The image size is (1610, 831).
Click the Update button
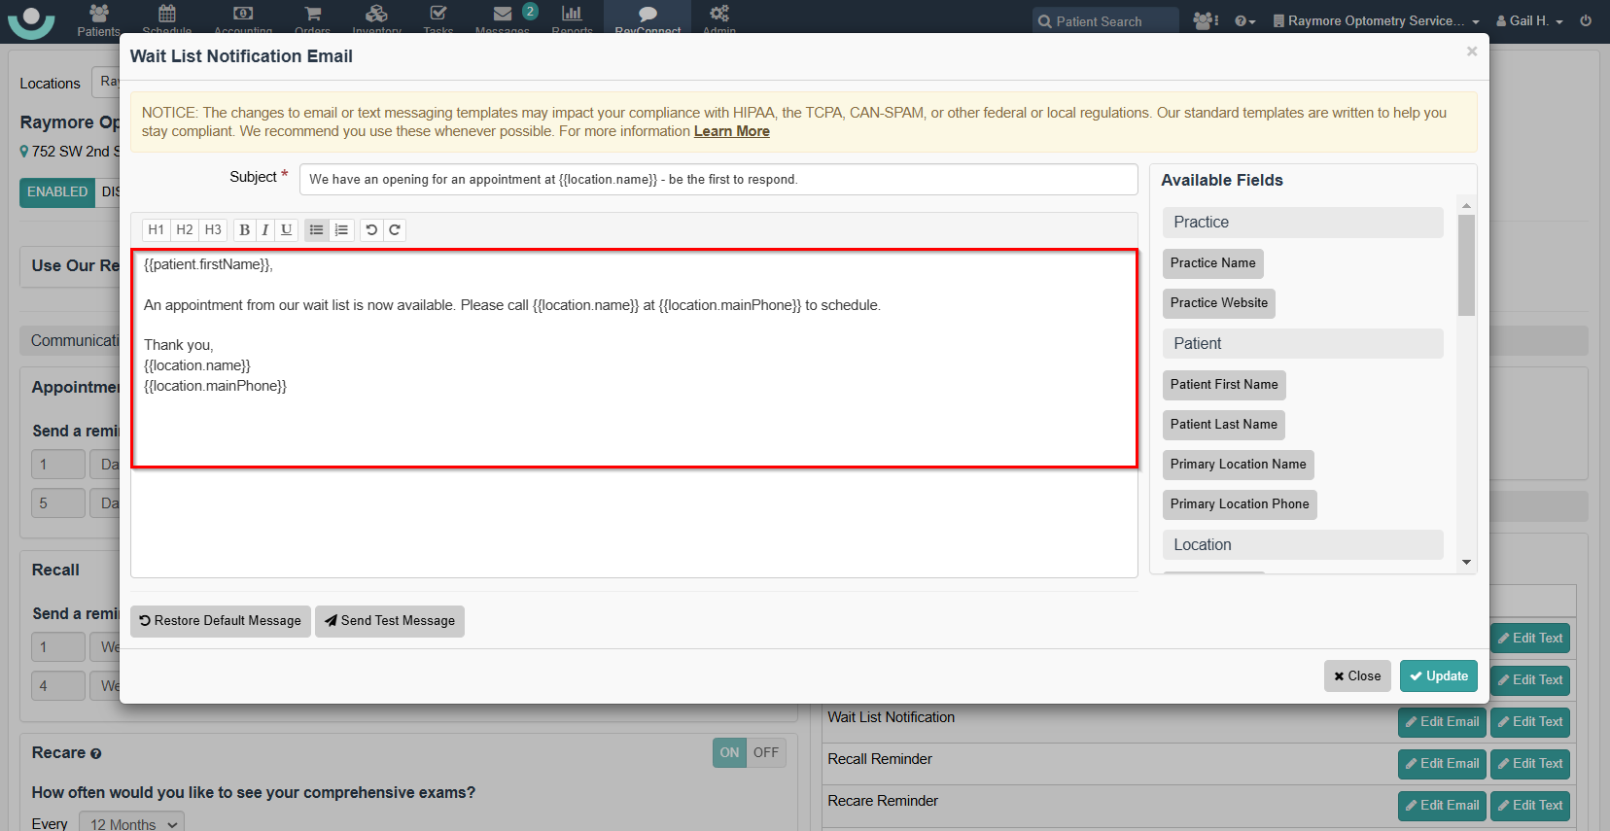[x=1438, y=676]
